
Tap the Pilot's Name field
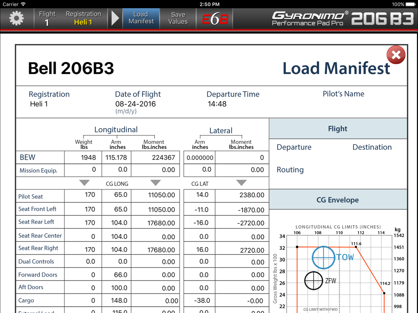click(x=343, y=94)
